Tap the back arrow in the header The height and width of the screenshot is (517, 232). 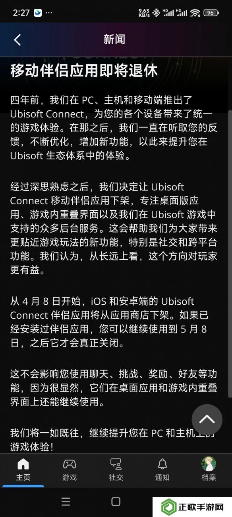17,39
